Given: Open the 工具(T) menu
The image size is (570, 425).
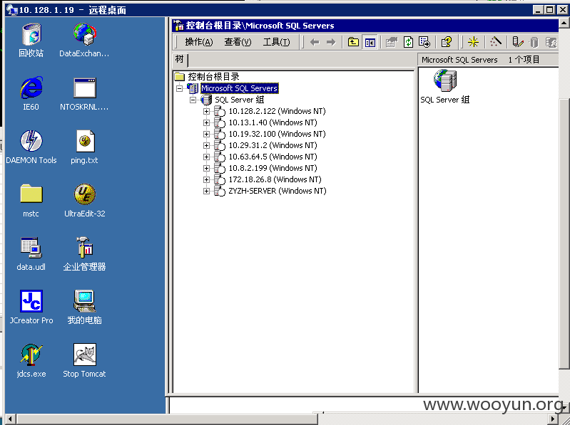Looking at the screenshot, I should click(276, 42).
